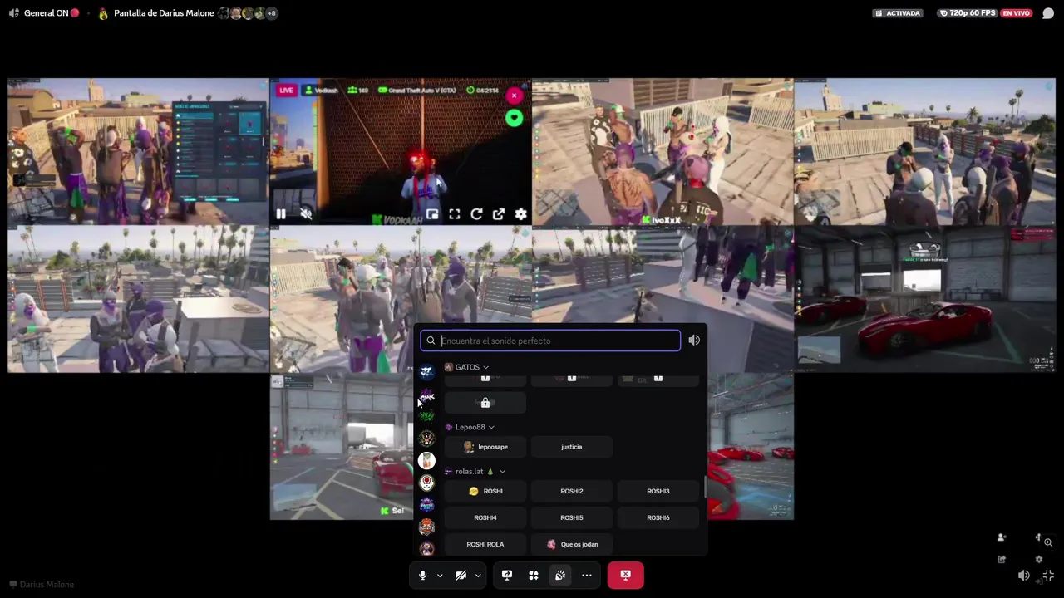1064x598 pixels.
Task: Click the stream's fullscreen brackets icon
Action: (455, 214)
